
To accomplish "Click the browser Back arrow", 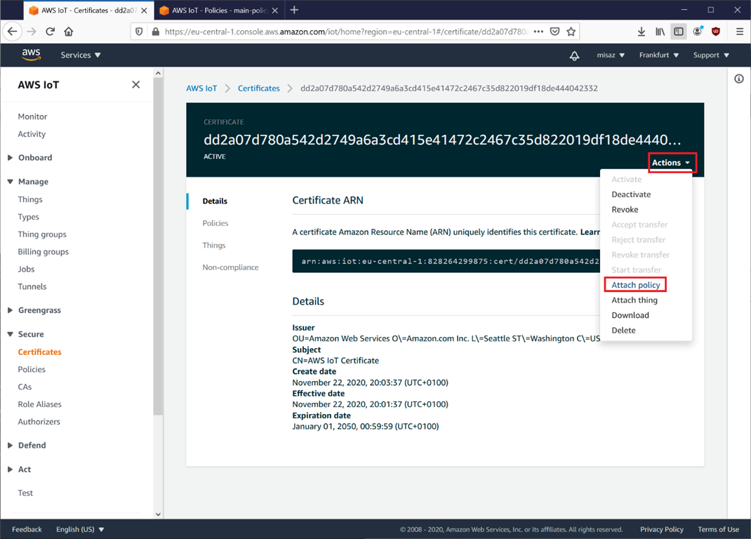I will pos(12,32).
